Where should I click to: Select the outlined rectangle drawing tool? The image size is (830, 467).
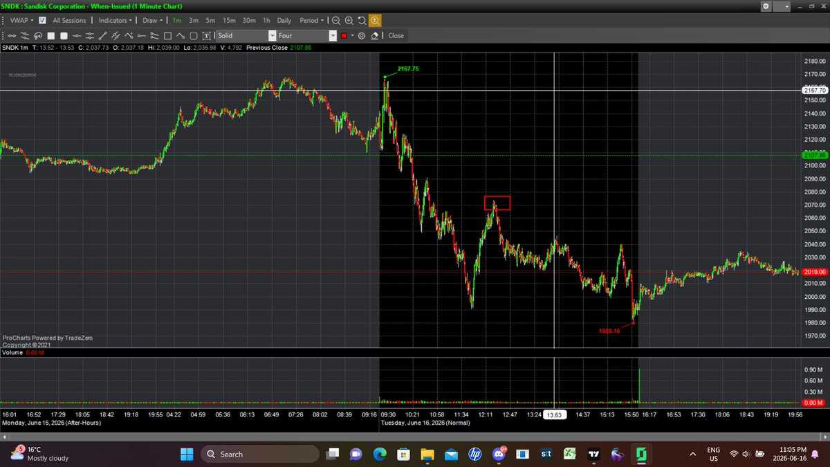[x=167, y=35]
